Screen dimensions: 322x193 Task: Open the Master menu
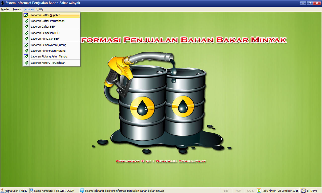point(5,9)
